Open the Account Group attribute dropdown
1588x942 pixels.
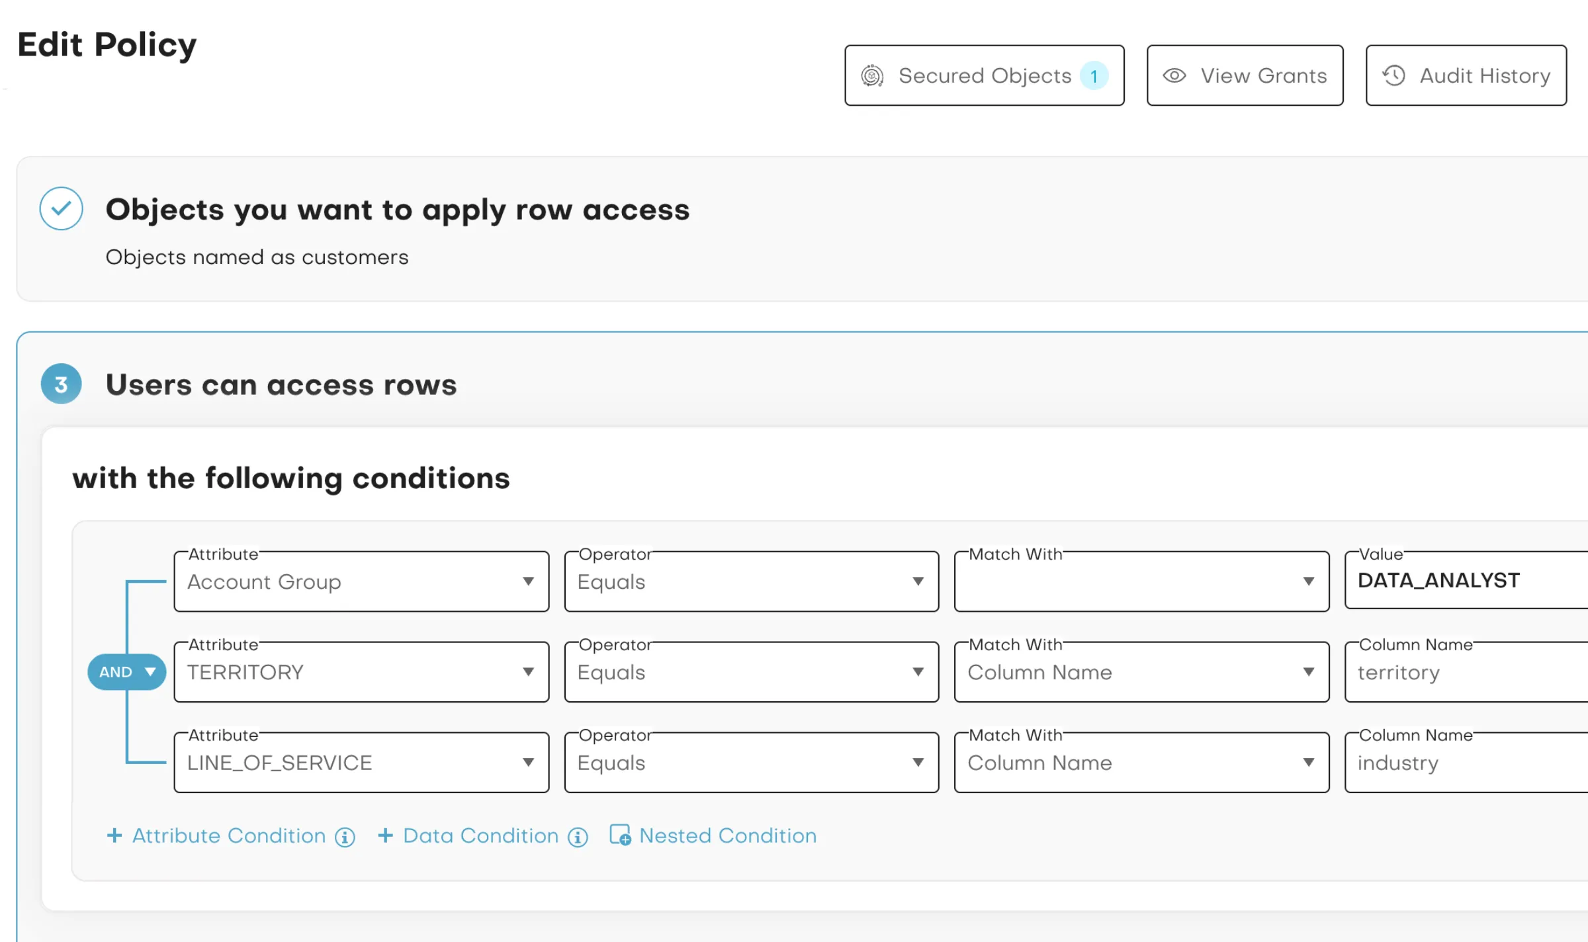[528, 581]
